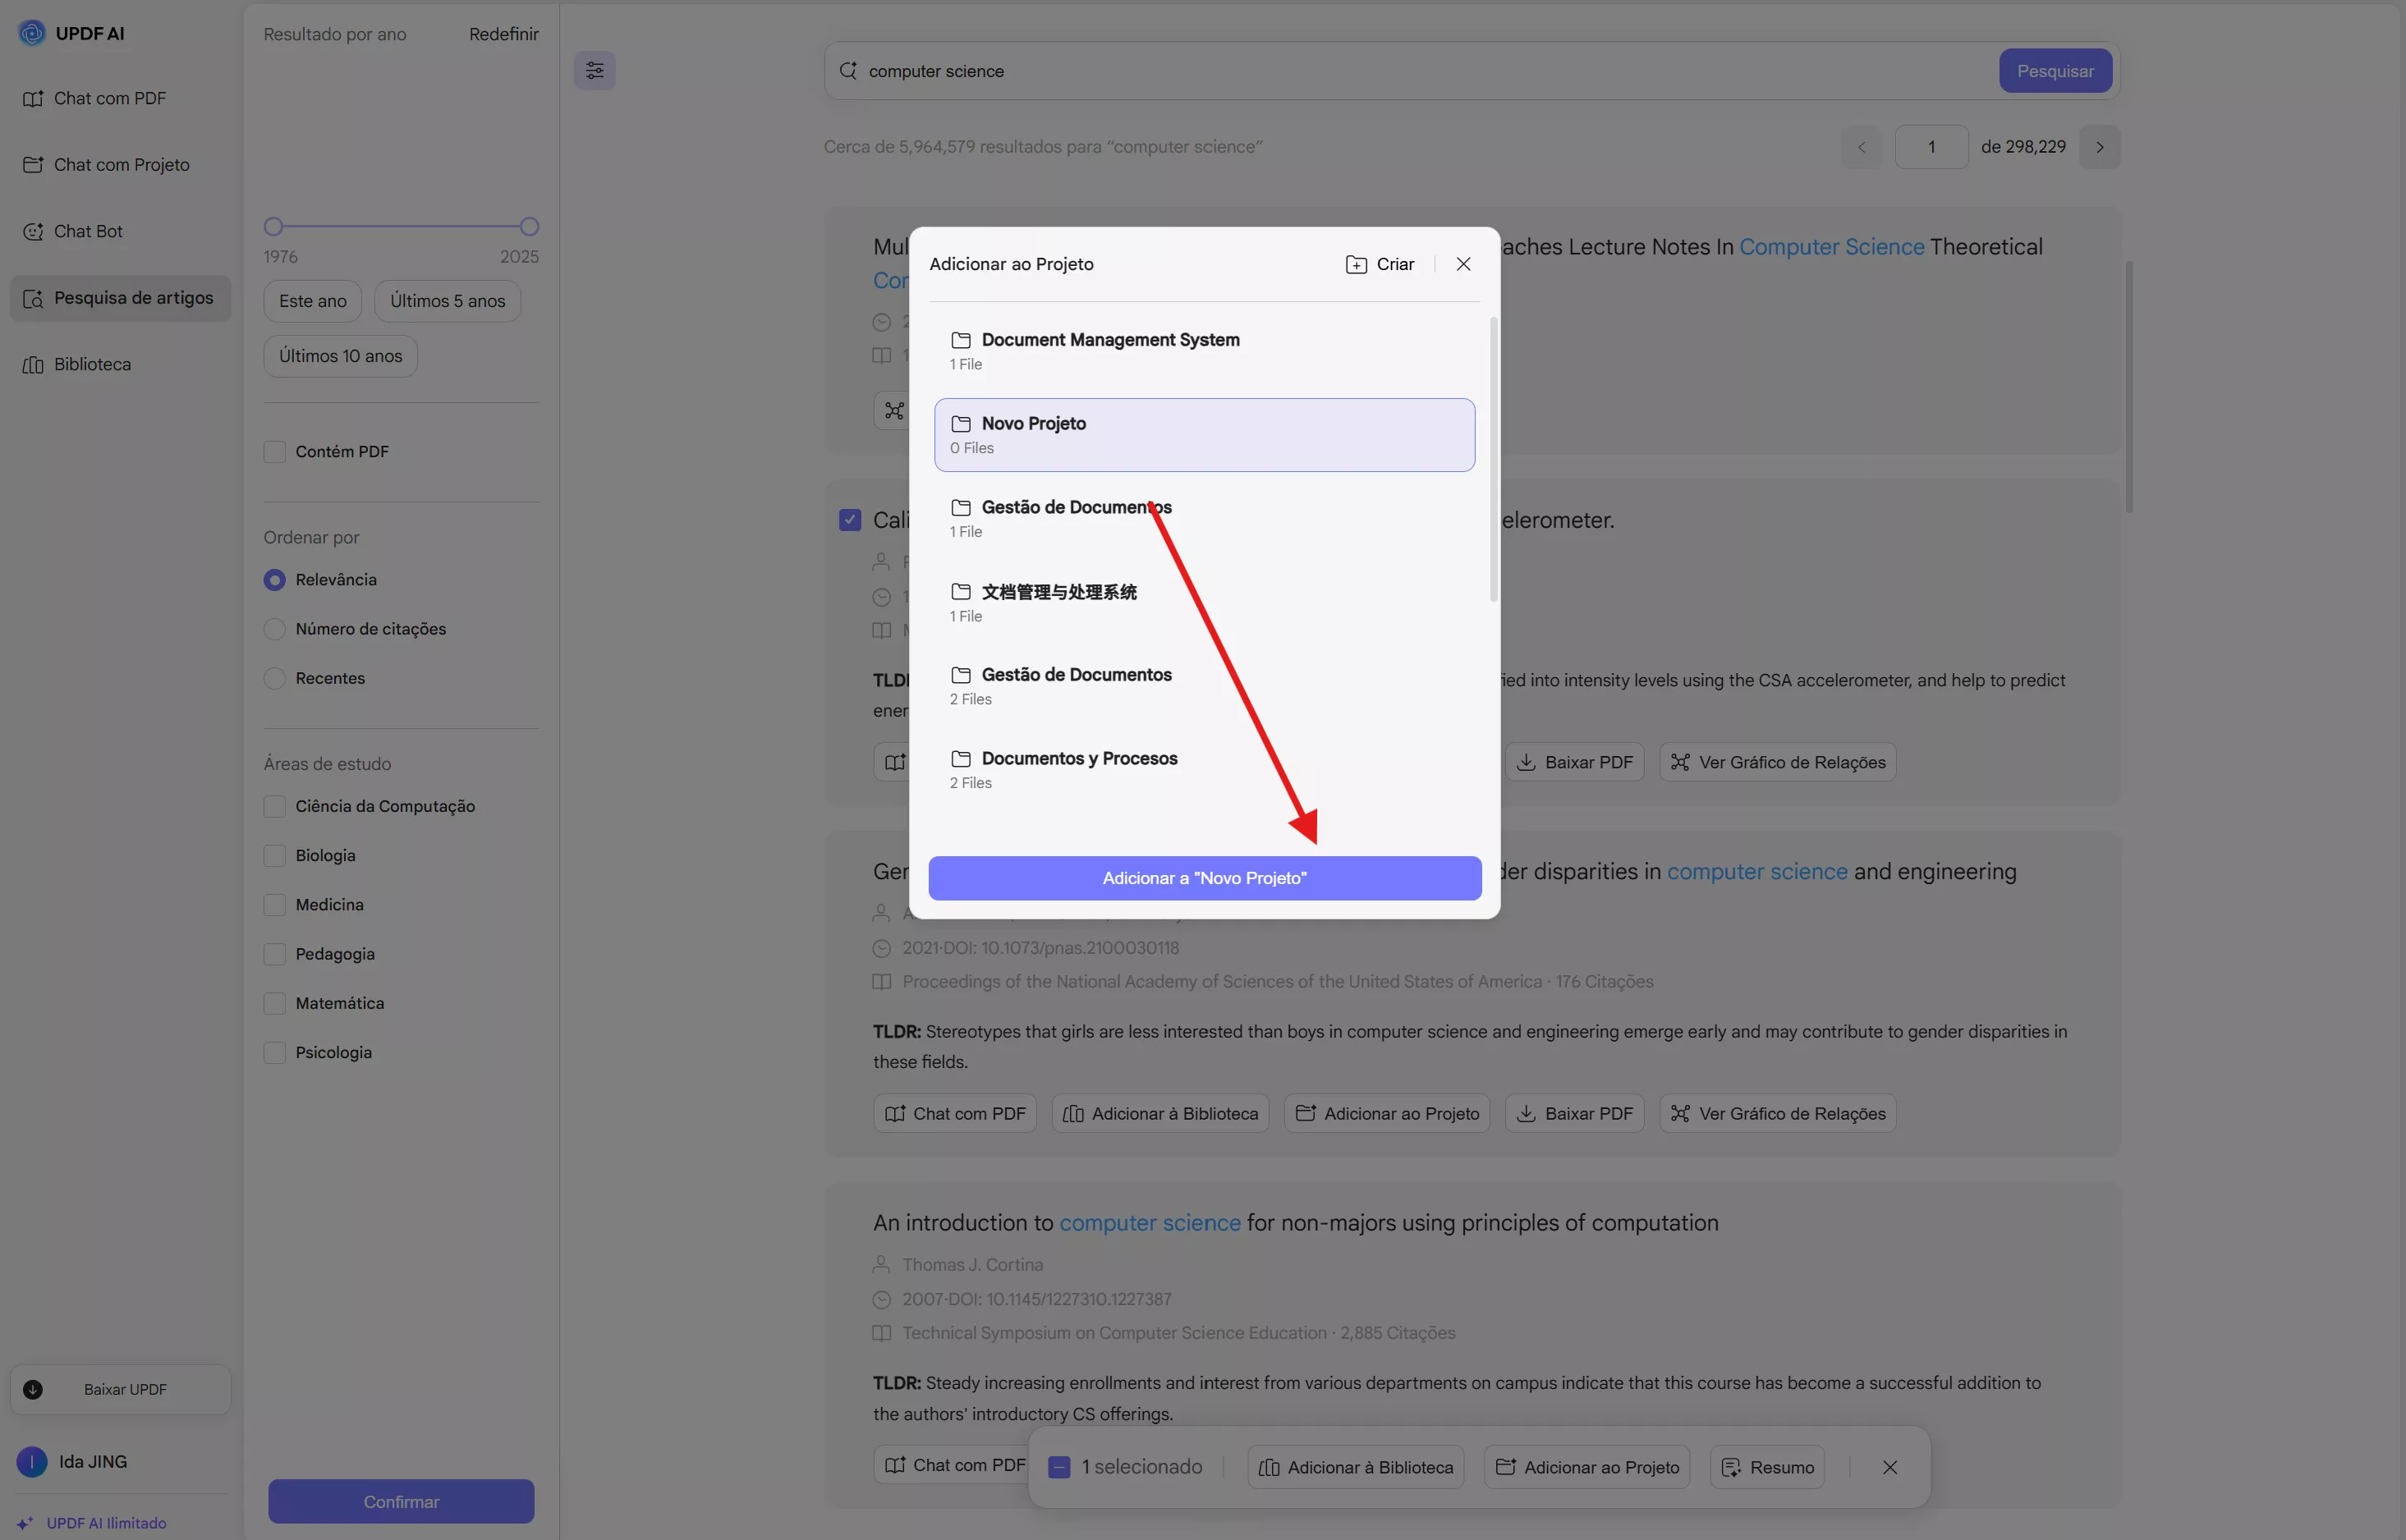Select Documentos y Procesos project
The height and width of the screenshot is (1540, 2406).
click(1204, 770)
